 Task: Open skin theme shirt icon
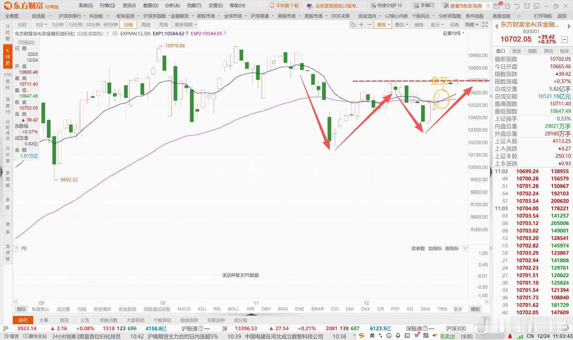(x=527, y=6)
